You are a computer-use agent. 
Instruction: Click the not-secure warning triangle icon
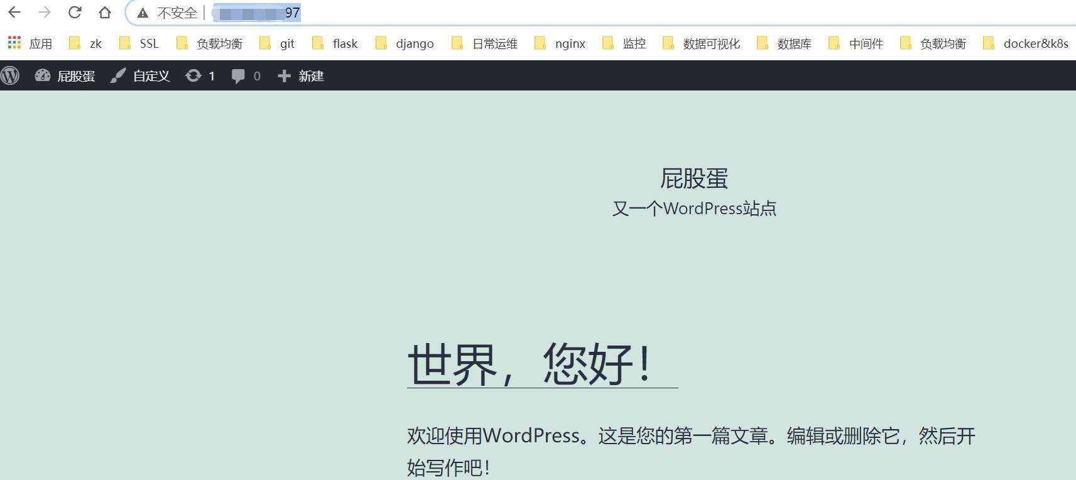coord(143,13)
